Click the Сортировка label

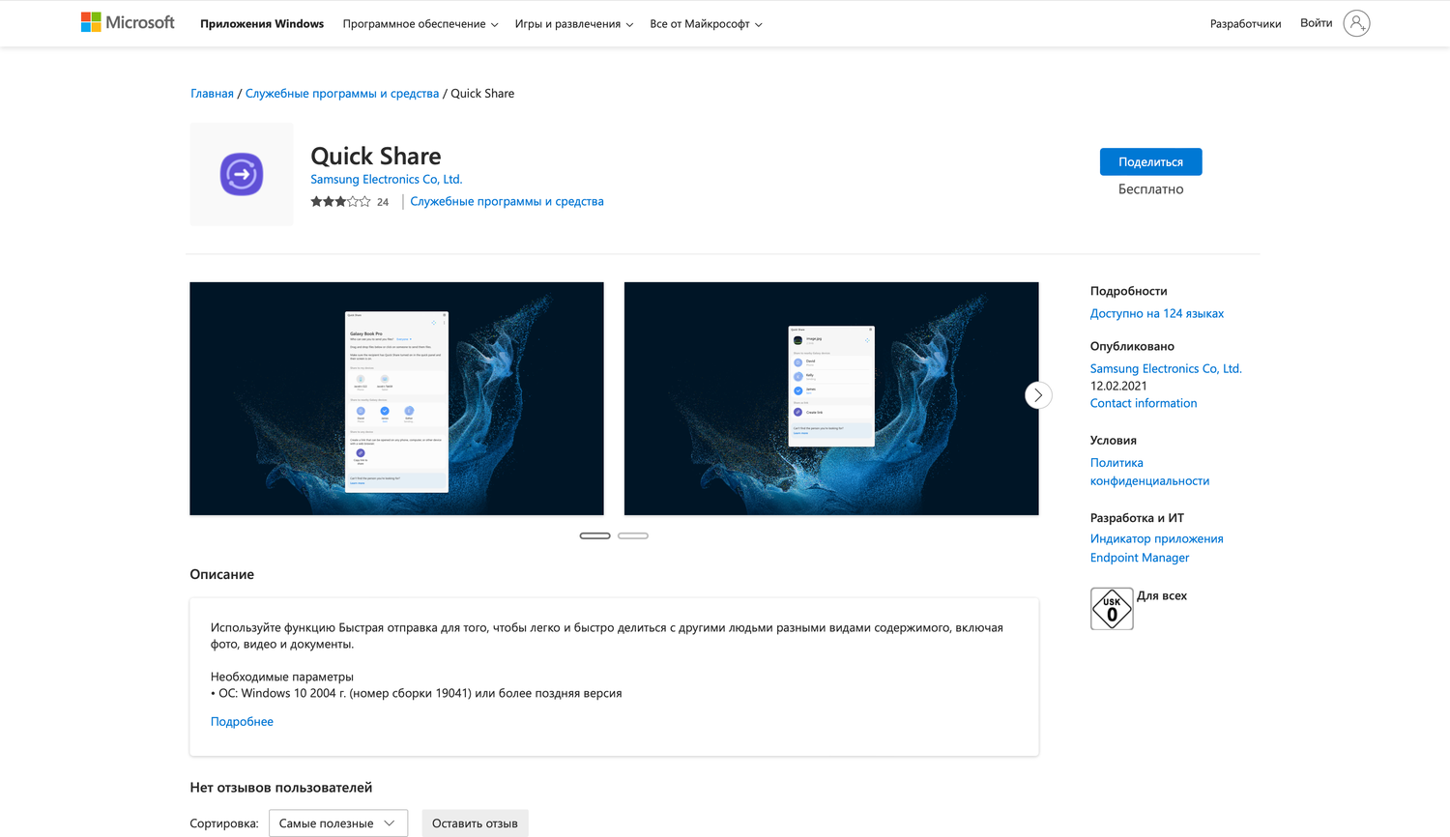point(224,823)
